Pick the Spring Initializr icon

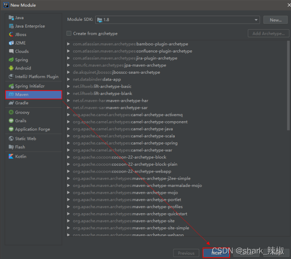coord(11,86)
